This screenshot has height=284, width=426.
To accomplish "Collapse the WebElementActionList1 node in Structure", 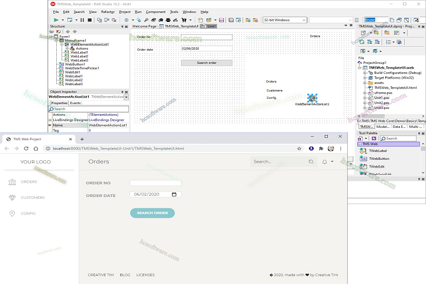I will (x=62, y=44).
